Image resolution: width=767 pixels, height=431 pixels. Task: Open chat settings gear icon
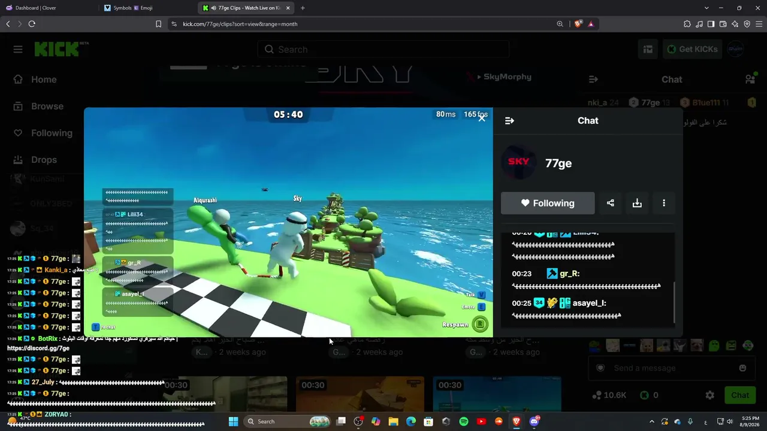710,395
